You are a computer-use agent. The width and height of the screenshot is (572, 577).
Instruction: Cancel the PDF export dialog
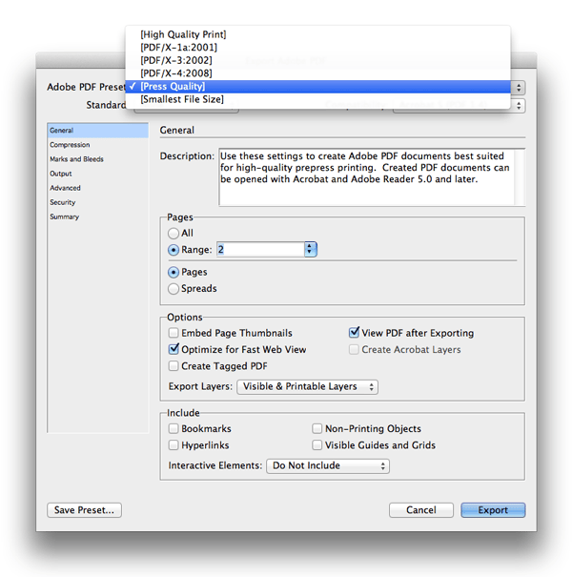pyautogui.click(x=421, y=510)
